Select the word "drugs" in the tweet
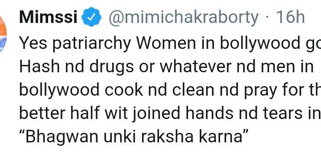 tap(112, 68)
